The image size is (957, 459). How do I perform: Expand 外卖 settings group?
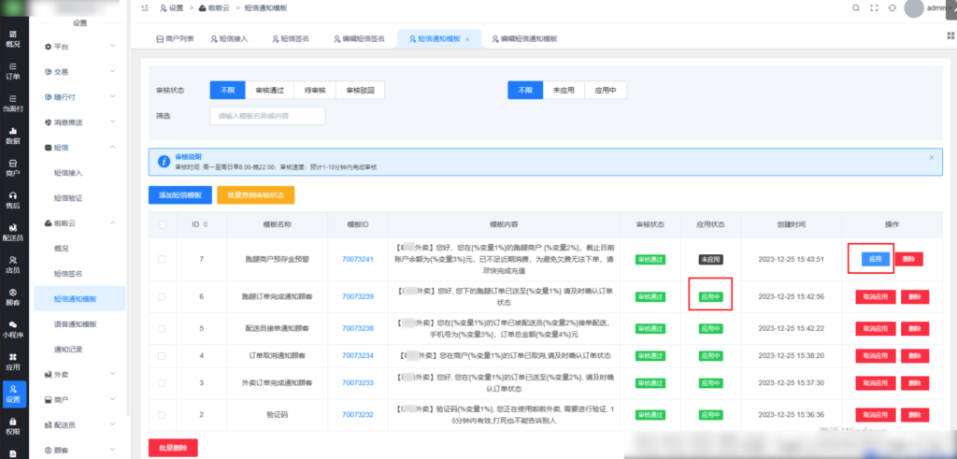pos(80,374)
